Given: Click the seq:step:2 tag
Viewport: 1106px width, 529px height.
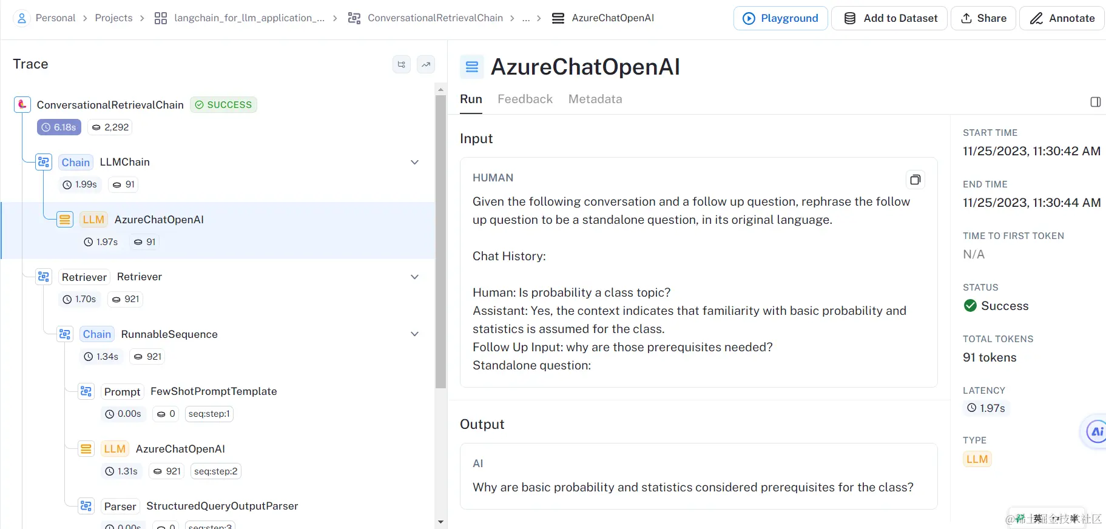Looking at the screenshot, I should (x=216, y=471).
